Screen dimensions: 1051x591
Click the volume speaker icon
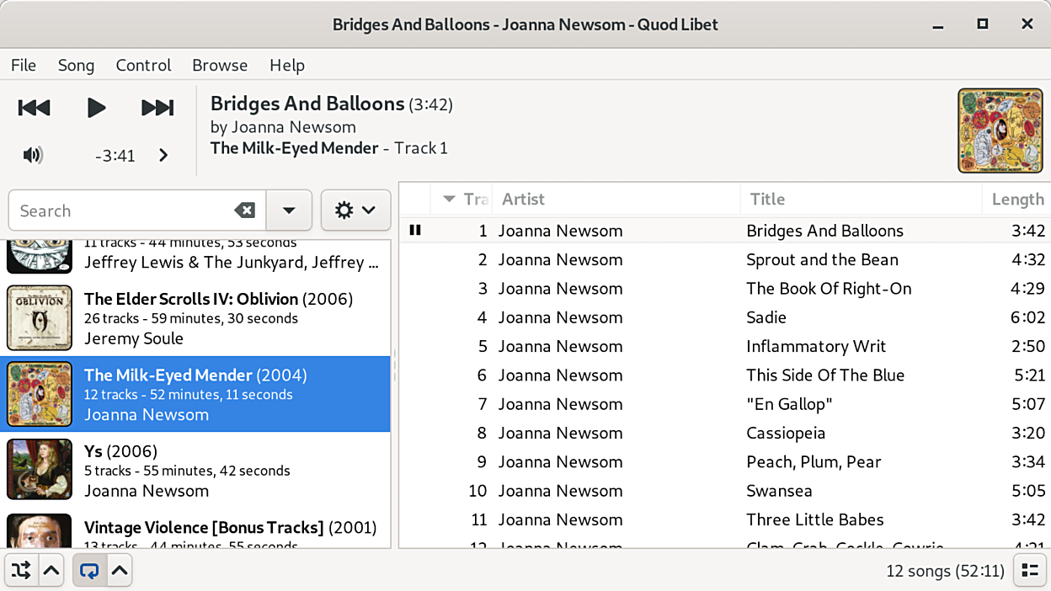tap(33, 155)
